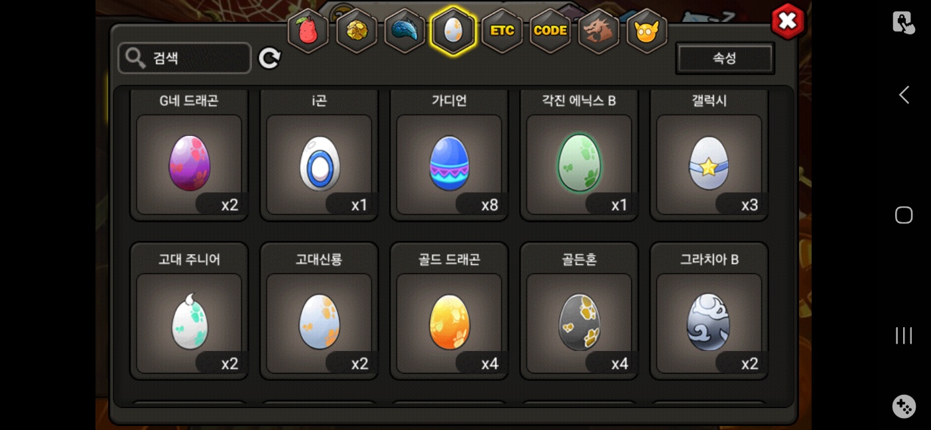Viewport: 931px width, 430px height.
Task: Select the blue dragon wing tab
Action: click(x=404, y=31)
